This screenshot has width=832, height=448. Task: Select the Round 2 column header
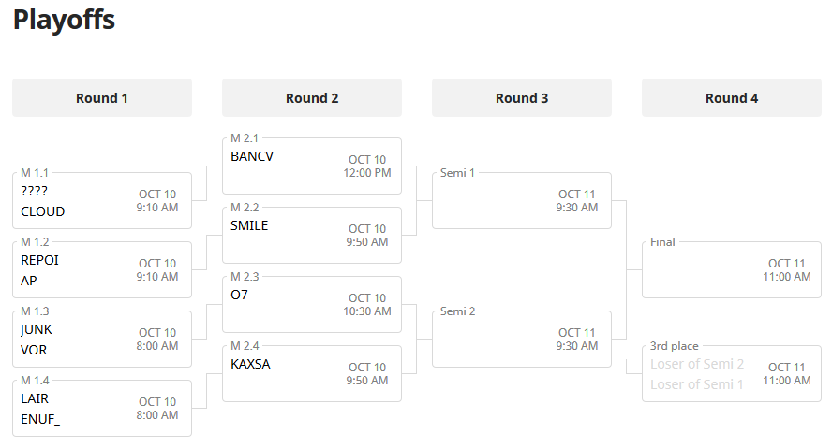pyautogui.click(x=312, y=98)
